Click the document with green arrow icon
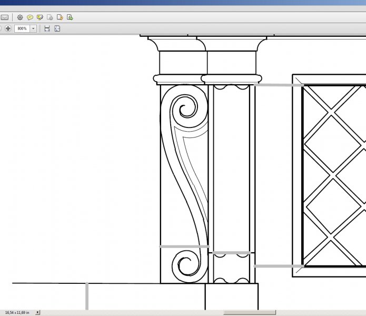Screen dimensions: 366x316 pos(70,17)
